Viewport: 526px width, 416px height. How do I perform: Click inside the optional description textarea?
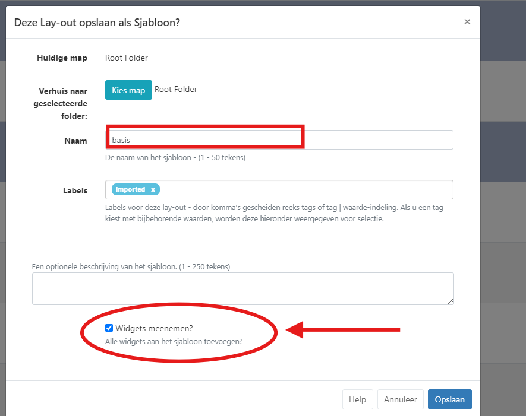coord(242,288)
